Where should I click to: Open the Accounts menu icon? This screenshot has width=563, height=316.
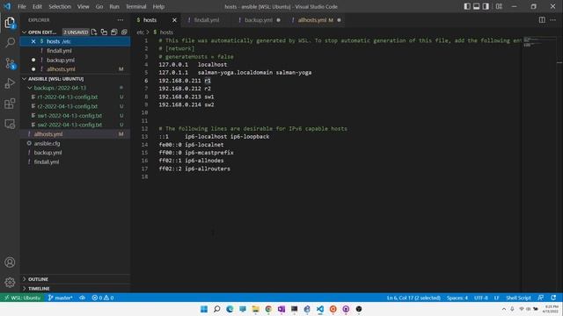10,262
